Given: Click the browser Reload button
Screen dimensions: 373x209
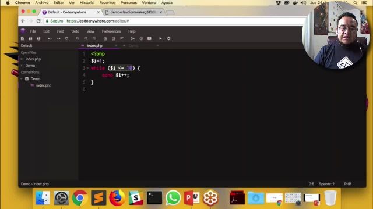Looking at the screenshot, I should tap(38, 21).
